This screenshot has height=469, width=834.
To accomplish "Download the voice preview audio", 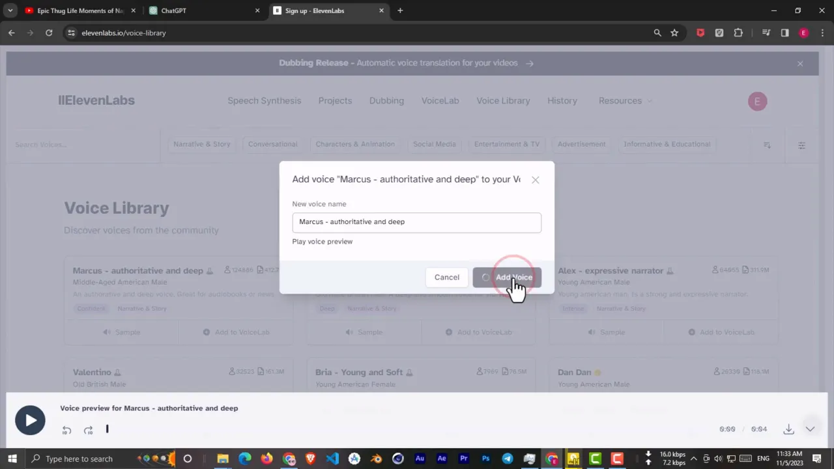I will pos(788,429).
